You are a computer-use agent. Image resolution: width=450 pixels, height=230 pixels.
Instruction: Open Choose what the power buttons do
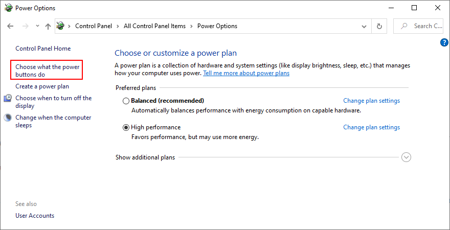click(x=48, y=71)
